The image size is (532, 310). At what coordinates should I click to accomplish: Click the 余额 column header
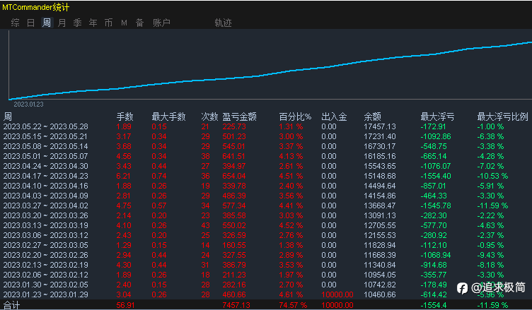[372, 117]
